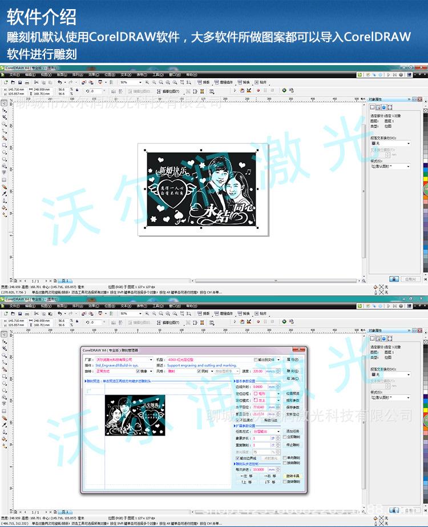Image resolution: width=428 pixels, height=527 pixels.
Task: Enable the 立即雕刻 checkbox
Action: [x=285, y=437]
